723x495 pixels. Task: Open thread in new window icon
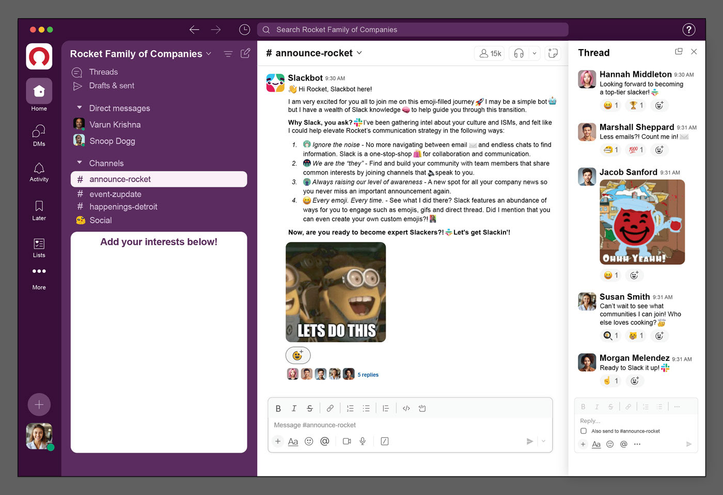click(679, 52)
